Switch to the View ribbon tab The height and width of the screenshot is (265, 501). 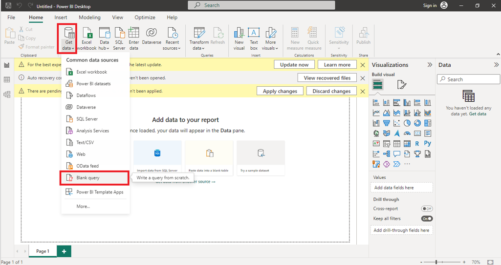[x=118, y=17]
